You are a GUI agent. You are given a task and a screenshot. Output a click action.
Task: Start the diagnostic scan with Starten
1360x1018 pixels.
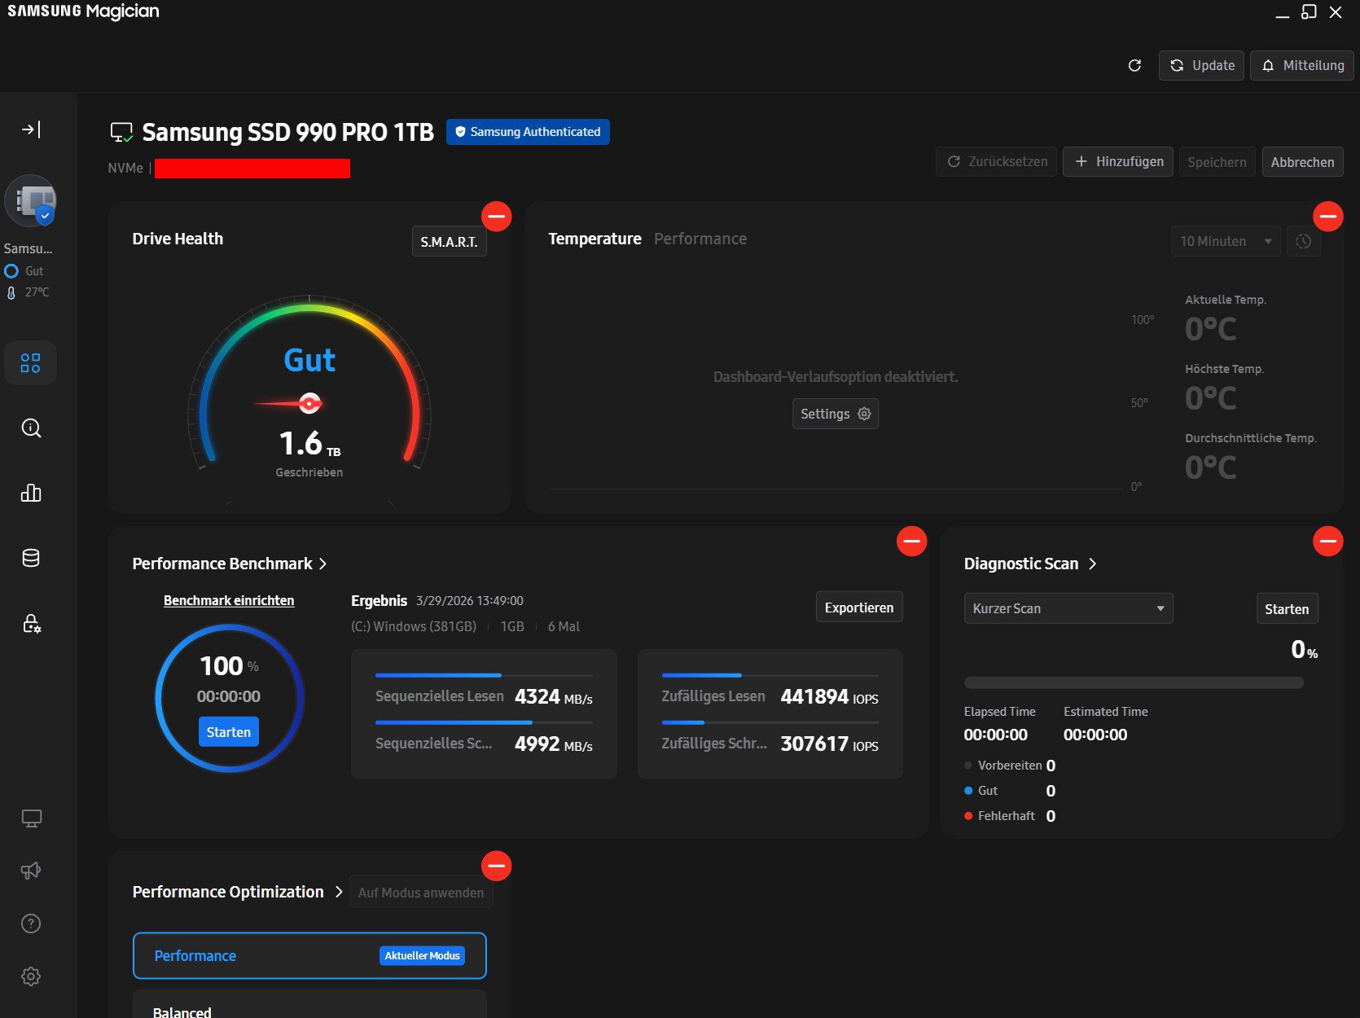[1287, 608]
